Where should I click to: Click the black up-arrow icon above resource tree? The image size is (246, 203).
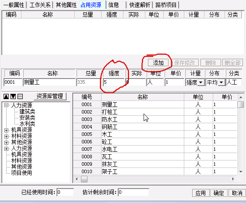[x=6, y=96]
